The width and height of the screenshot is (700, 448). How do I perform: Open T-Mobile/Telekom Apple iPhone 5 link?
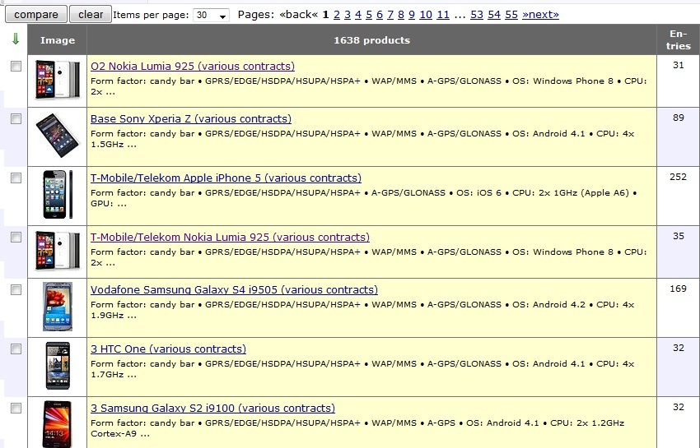point(226,178)
